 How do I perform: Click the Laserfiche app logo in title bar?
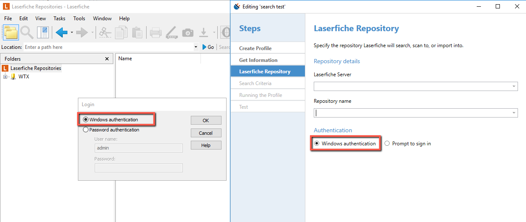click(x=6, y=6)
